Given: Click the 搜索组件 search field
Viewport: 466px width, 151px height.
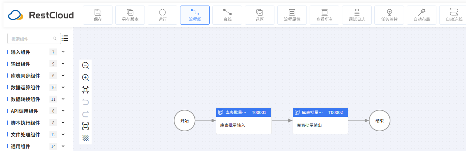Looking at the screenshot, I should pos(34,39).
